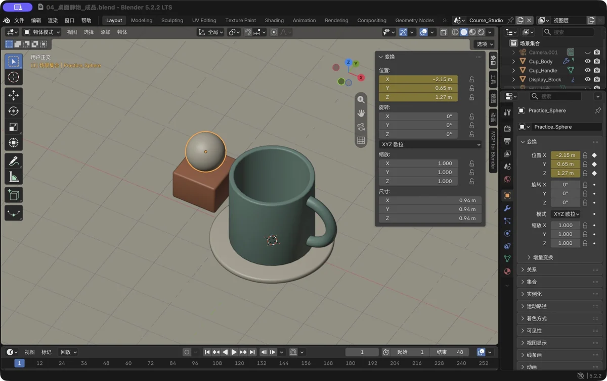This screenshot has width=607, height=381.
Task: Open the Modifiers wrench tab in Properties
Action: pos(507,208)
